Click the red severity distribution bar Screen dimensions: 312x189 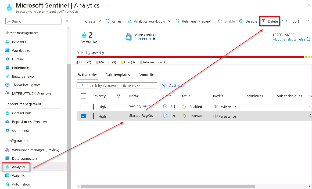click(x=190, y=57)
